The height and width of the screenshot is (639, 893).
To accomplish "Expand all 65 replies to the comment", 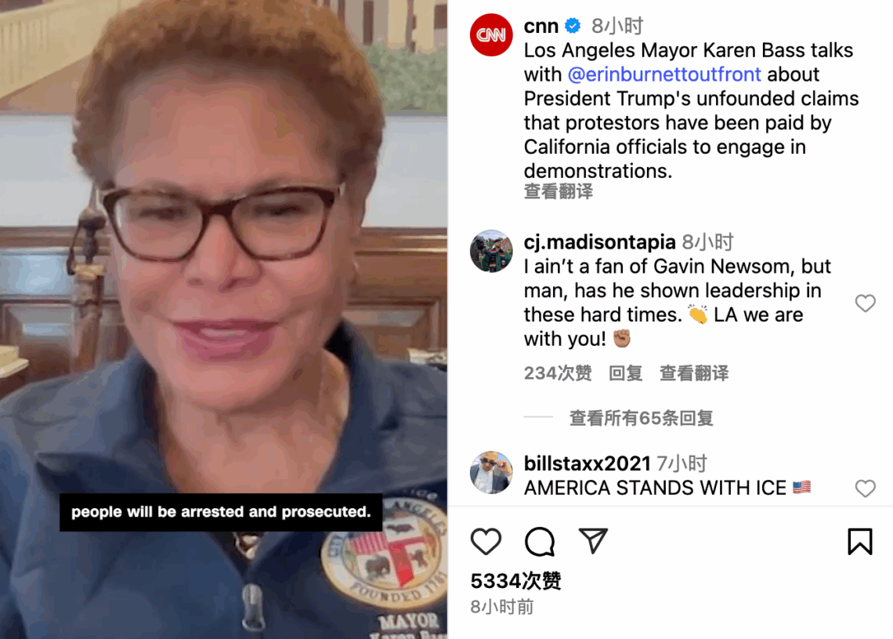I will click(x=642, y=418).
